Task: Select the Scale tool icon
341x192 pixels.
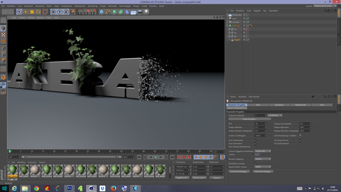Action: coord(32,12)
